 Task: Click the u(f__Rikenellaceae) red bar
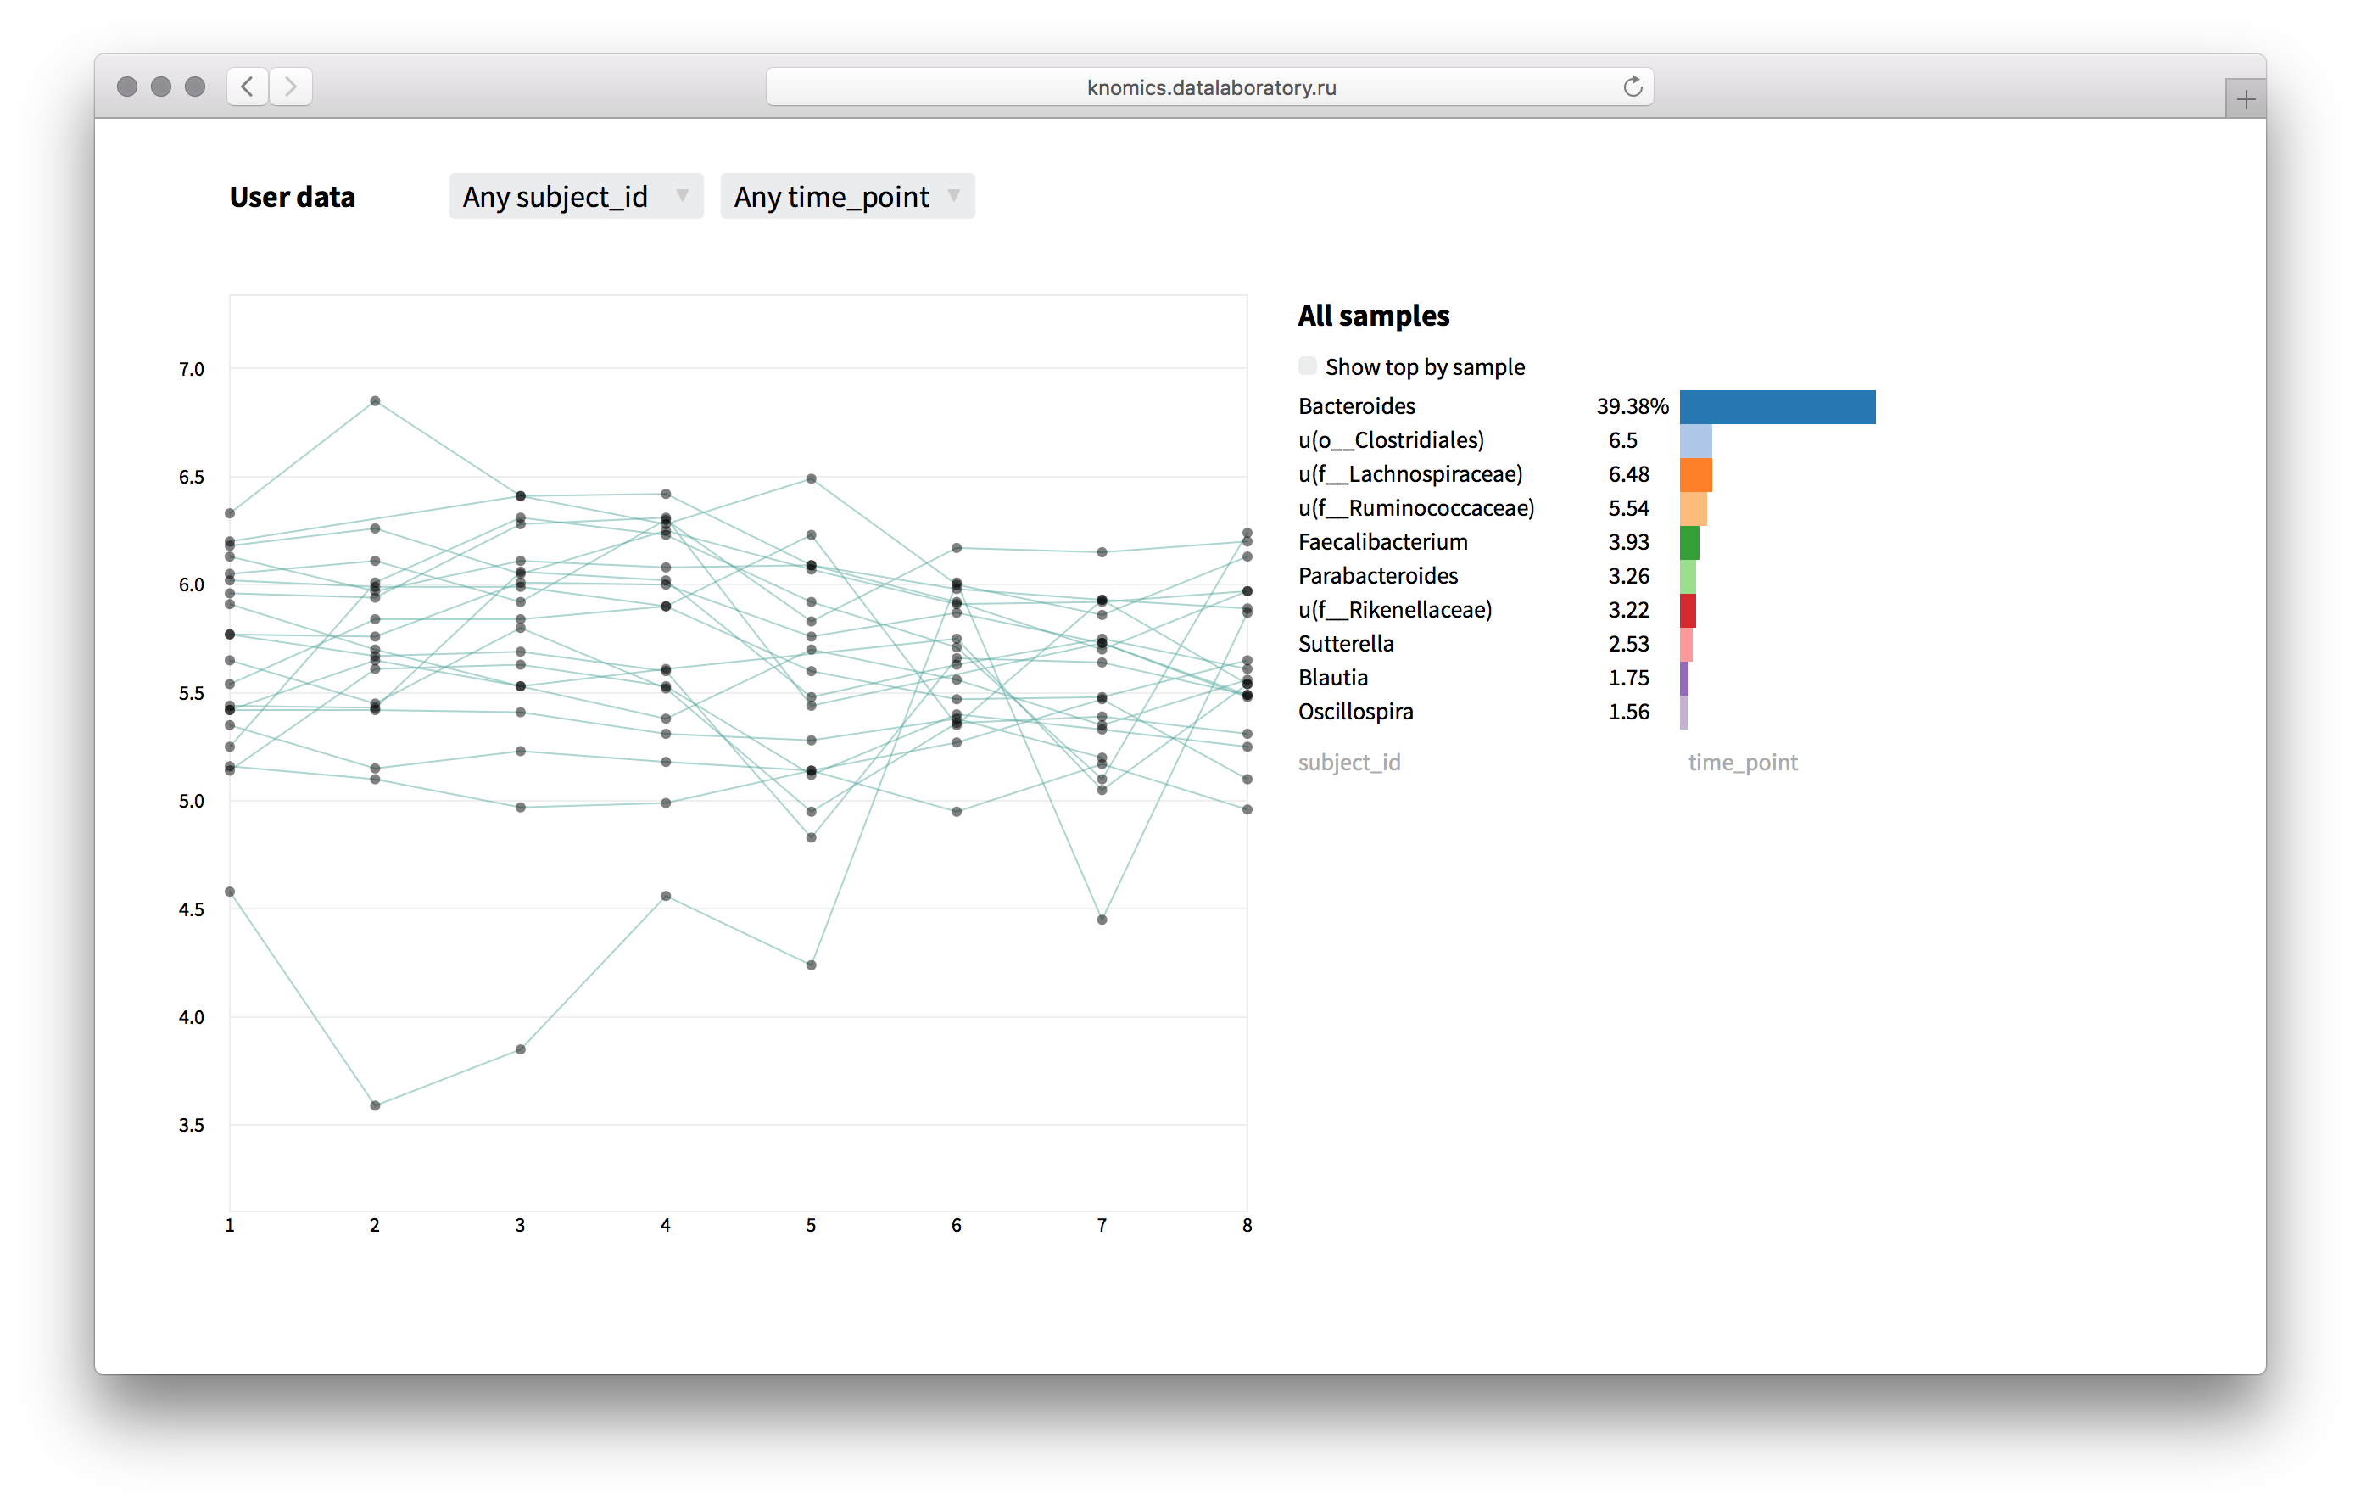pyautogui.click(x=1688, y=610)
